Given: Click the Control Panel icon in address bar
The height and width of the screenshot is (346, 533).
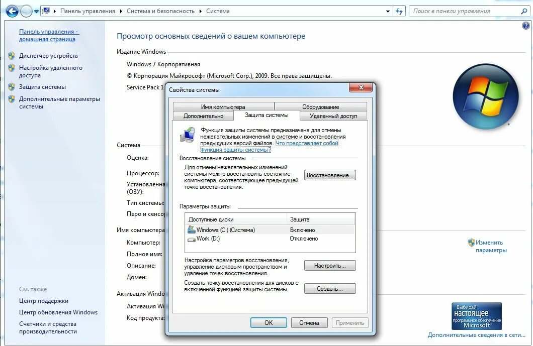Looking at the screenshot, I should 46,11.
